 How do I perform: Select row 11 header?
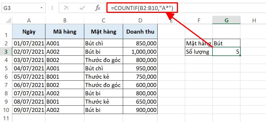point(6,118)
